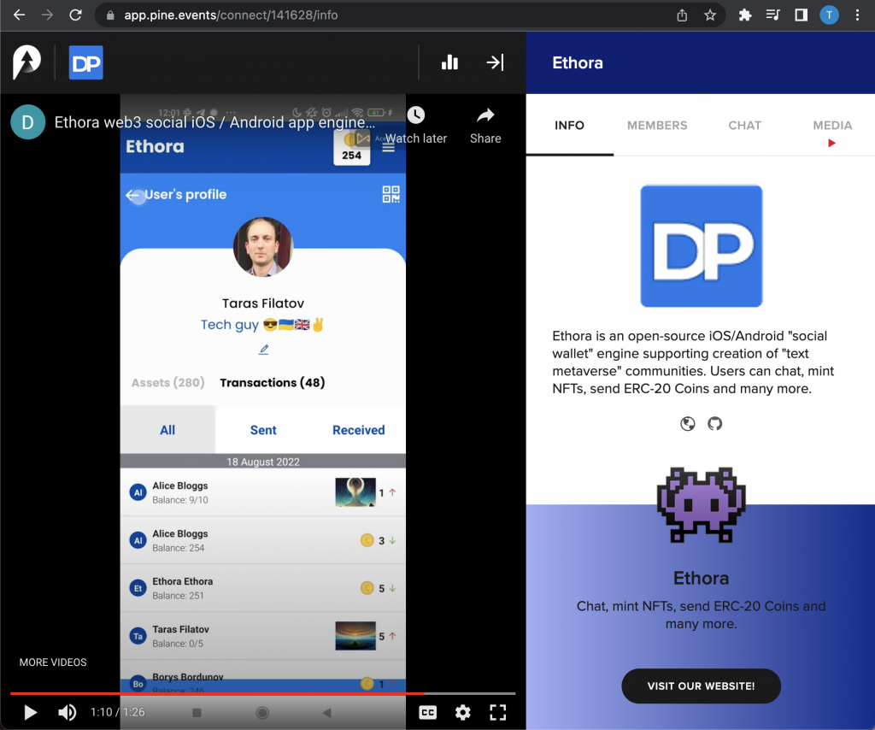
Task: Open the browser extensions puzzle icon
Action: click(744, 15)
